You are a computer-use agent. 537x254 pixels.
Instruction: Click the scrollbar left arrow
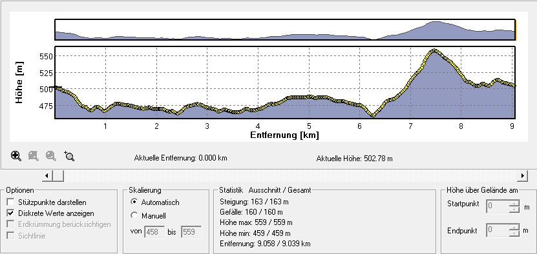47,176
